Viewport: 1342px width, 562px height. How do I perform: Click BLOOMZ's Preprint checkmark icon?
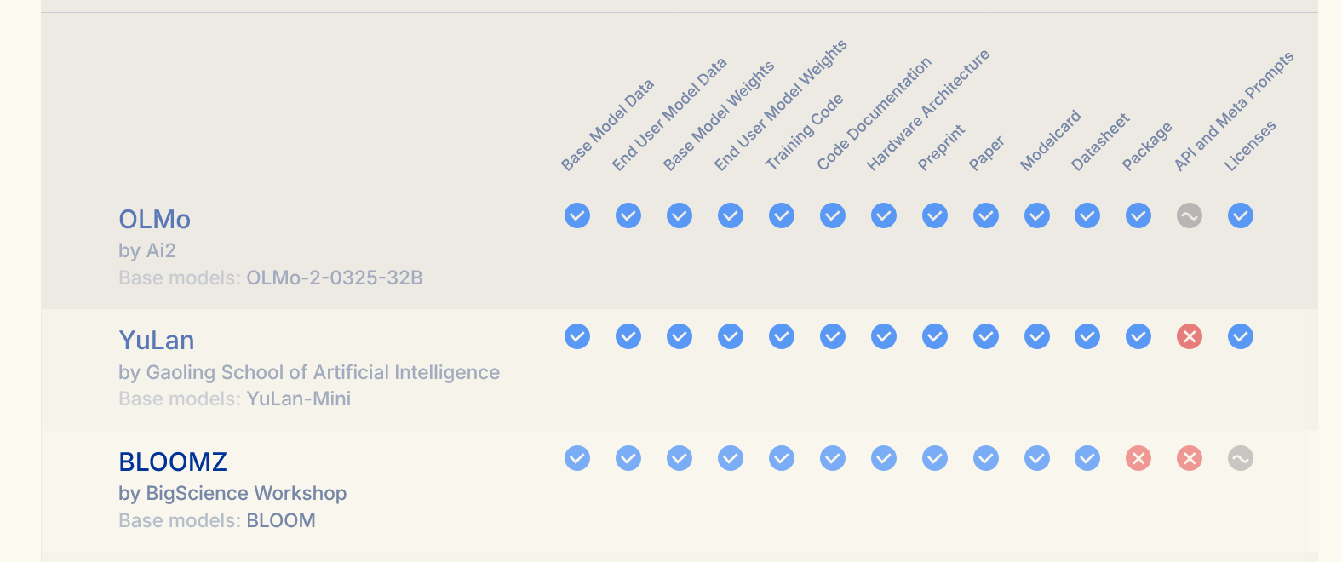(935, 458)
